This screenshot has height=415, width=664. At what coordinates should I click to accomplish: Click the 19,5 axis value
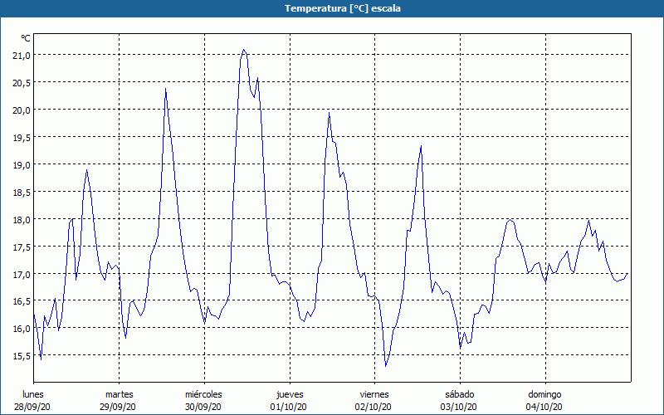pos(22,138)
